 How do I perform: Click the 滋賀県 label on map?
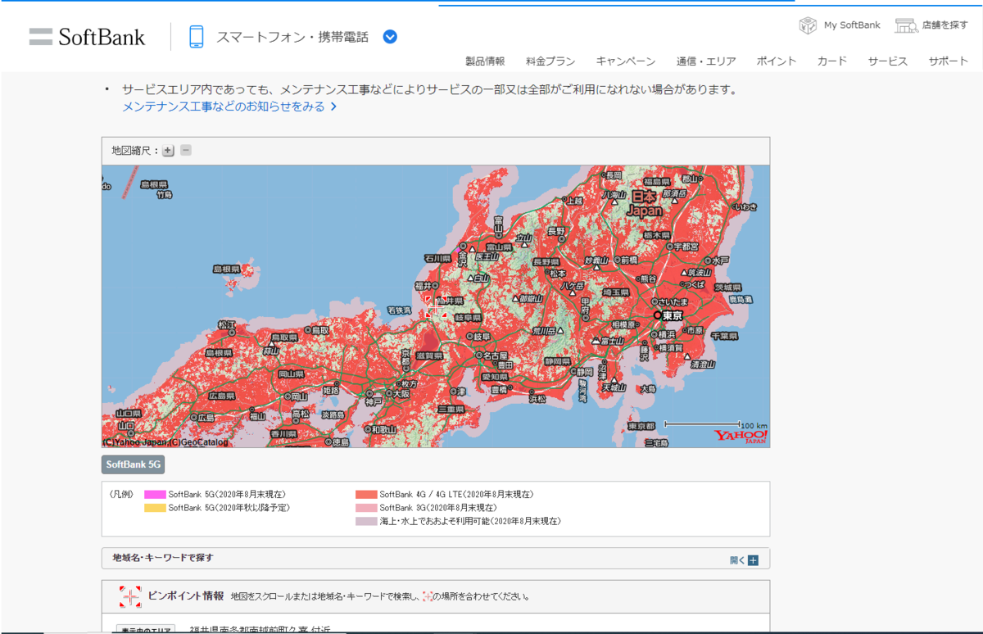tap(429, 356)
